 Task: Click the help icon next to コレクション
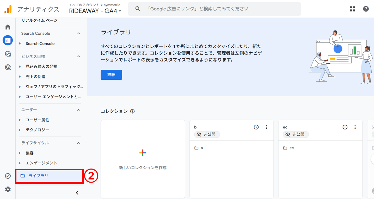coord(132,111)
